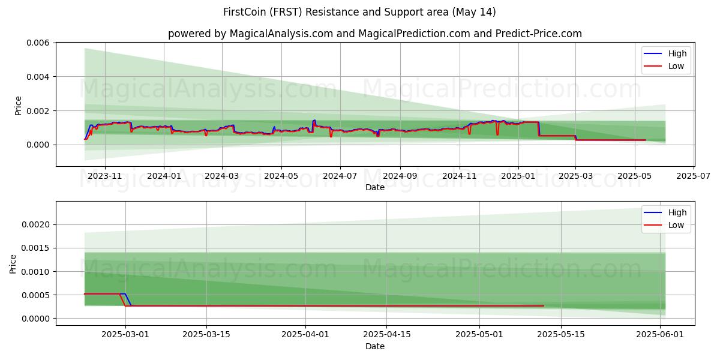Click the '2025-06-01' x-axis label
720x360 pixels.
(x=660, y=335)
